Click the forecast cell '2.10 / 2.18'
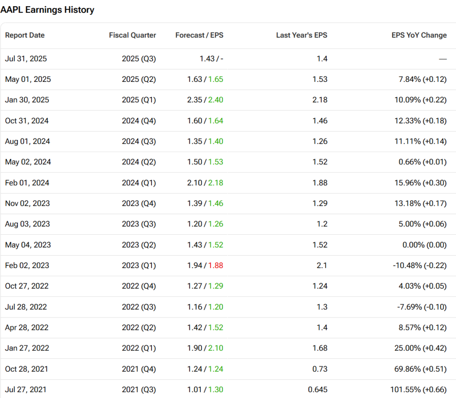Image resolution: width=456 pixels, height=398 pixels. click(205, 183)
